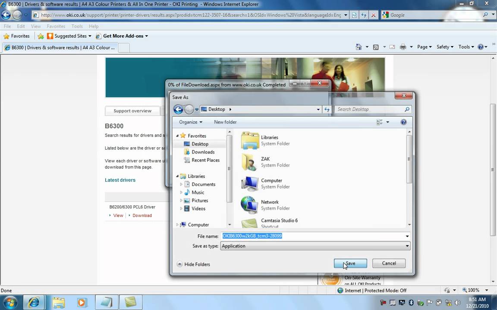Collapse the Libraries tree group
This screenshot has height=310, width=497.
177,176
